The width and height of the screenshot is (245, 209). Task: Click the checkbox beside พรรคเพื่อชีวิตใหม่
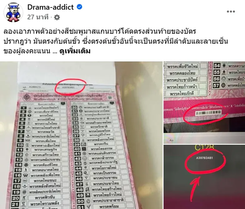point(203,66)
